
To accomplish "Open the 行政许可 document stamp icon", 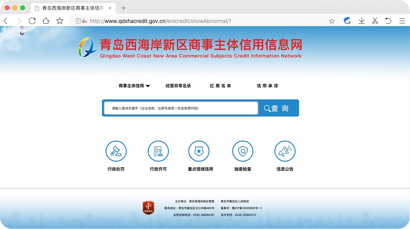I will pyautogui.click(x=158, y=151).
